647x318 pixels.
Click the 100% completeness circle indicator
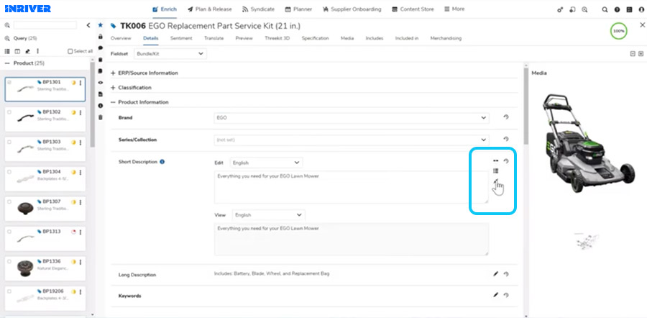618,31
